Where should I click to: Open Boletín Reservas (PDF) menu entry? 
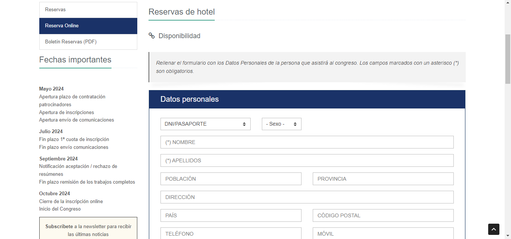pyautogui.click(x=88, y=42)
